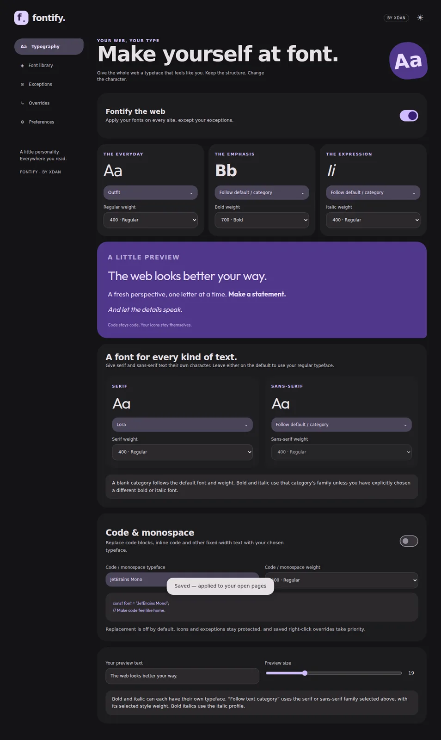Open the Emphasis font family dropdown
Screen dimensions: 441x740
click(262, 192)
